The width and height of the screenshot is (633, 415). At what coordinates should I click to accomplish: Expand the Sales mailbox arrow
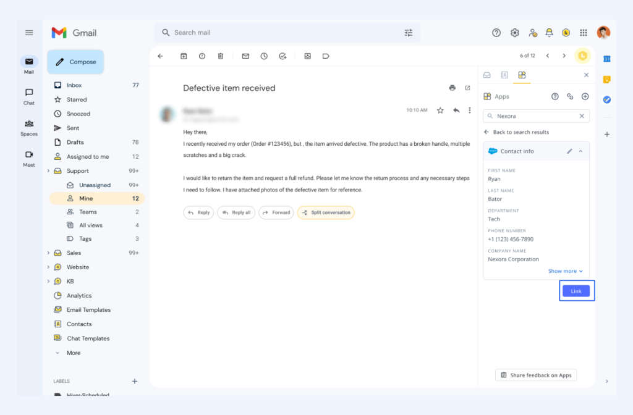(x=48, y=253)
